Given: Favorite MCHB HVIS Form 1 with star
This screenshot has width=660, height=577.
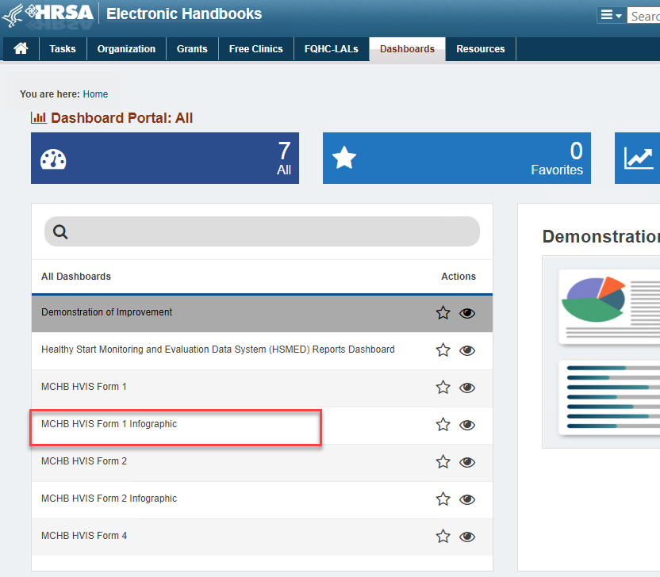Looking at the screenshot, I should coord(443,388).
